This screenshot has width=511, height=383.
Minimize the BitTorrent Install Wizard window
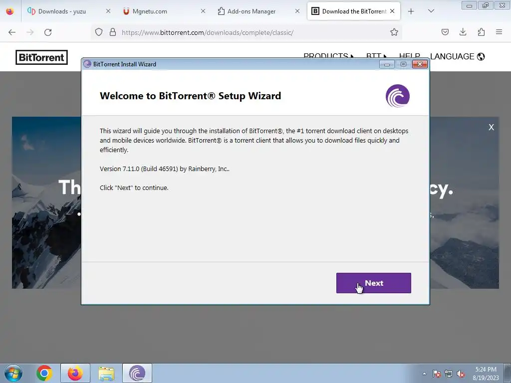pos(387,64)
